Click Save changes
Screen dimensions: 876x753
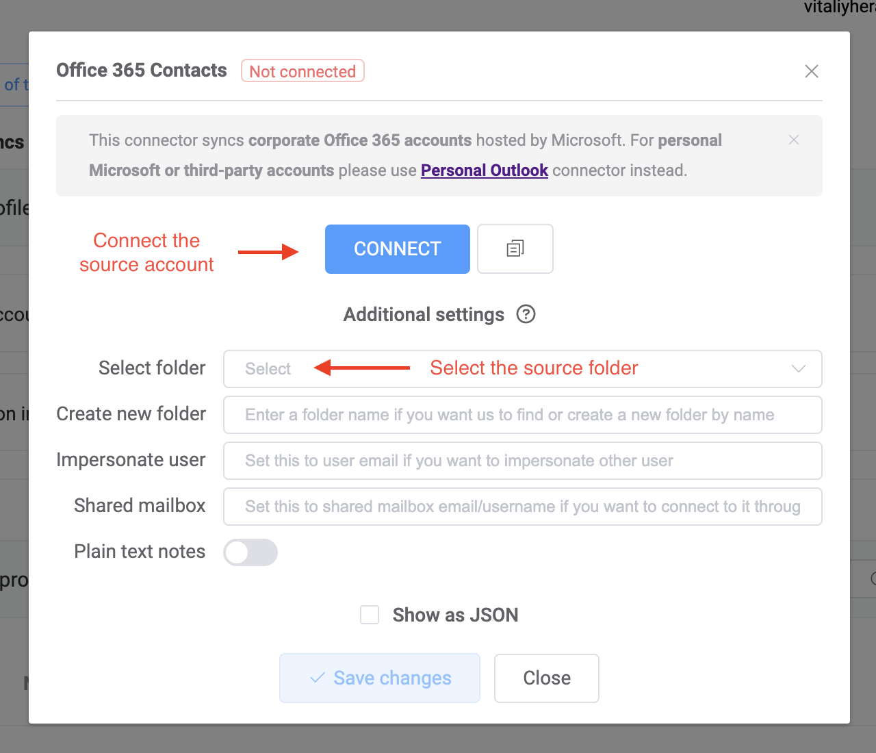click(x=379, y=678)
